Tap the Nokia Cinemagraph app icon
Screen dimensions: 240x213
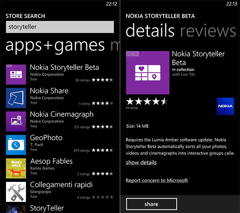[x=16, y=121]
